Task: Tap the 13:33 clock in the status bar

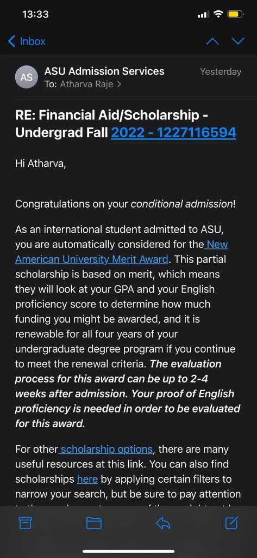Action: coord(35,15)
